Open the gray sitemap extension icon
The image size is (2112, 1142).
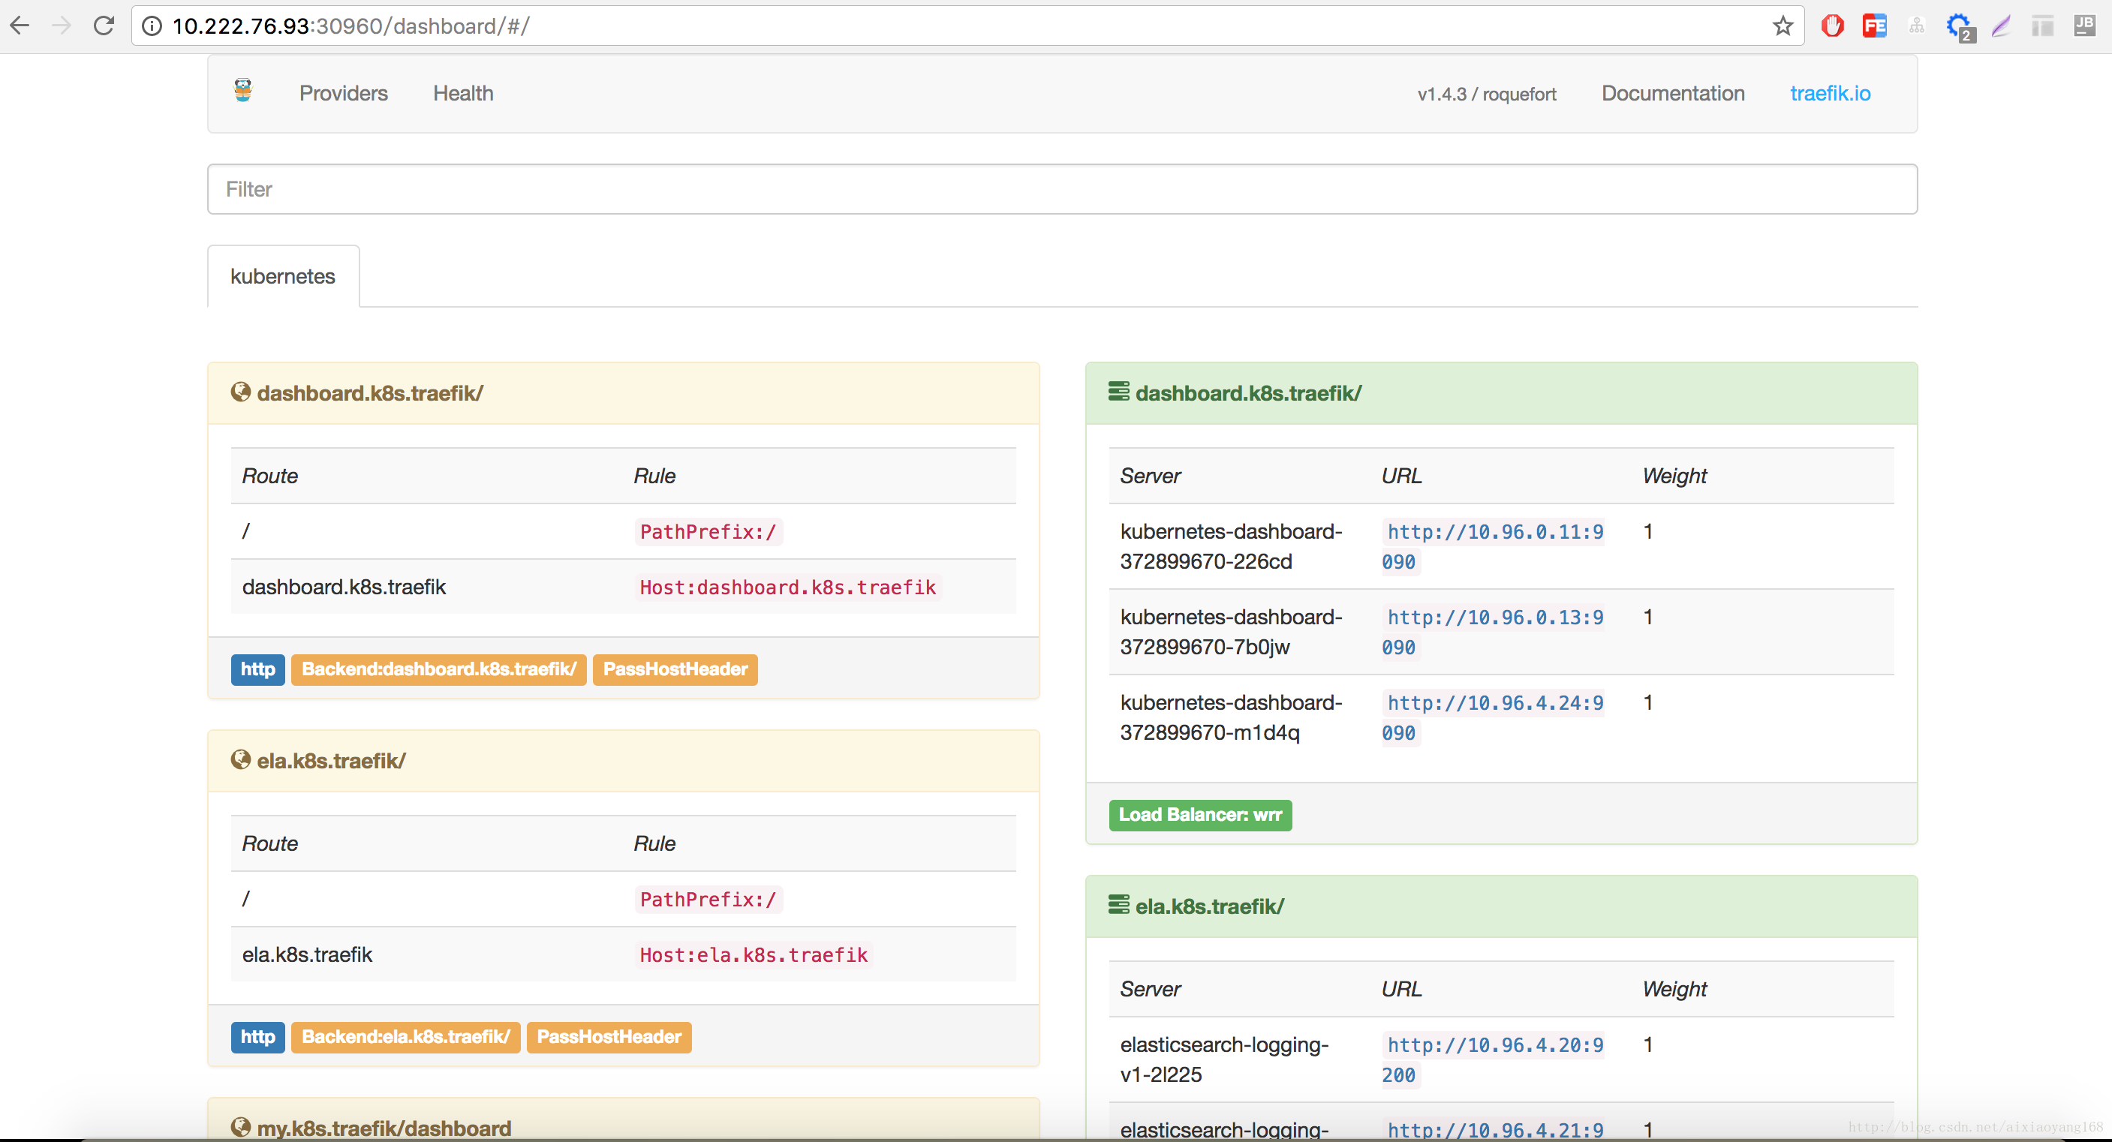point(1916,26)
